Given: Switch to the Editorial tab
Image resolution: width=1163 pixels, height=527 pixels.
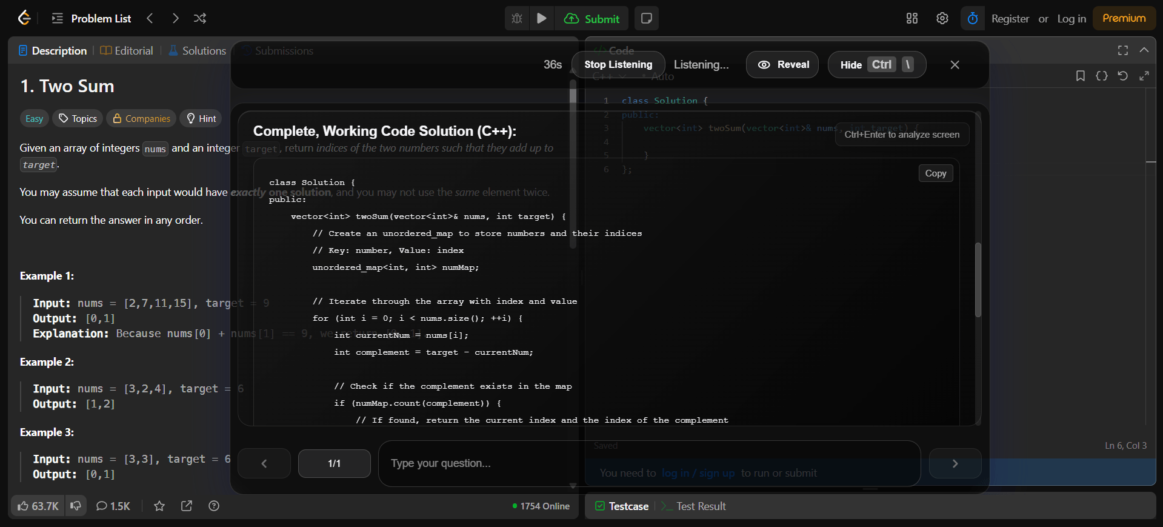Looking at the screenshot, I should coord(127,51).
